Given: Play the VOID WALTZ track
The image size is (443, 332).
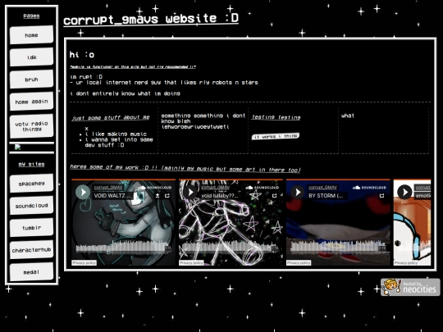Looking at the screenshot, I should point(83,193).
